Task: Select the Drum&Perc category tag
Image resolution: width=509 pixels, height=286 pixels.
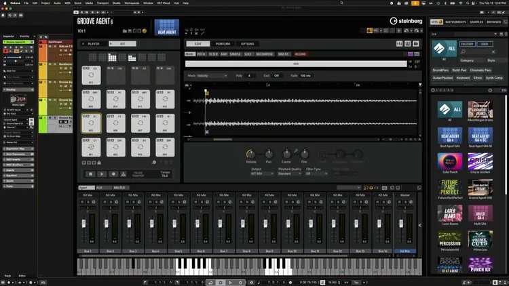Action: tap(440, 70)
